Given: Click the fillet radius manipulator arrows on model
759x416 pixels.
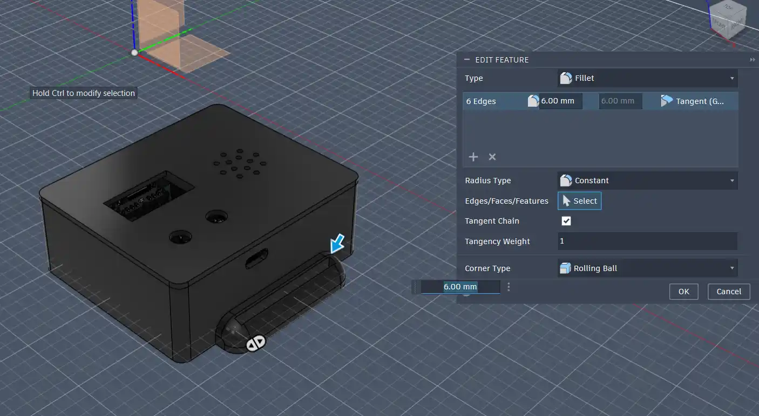Looking at the screenshot, I should [x=255, y=343].
